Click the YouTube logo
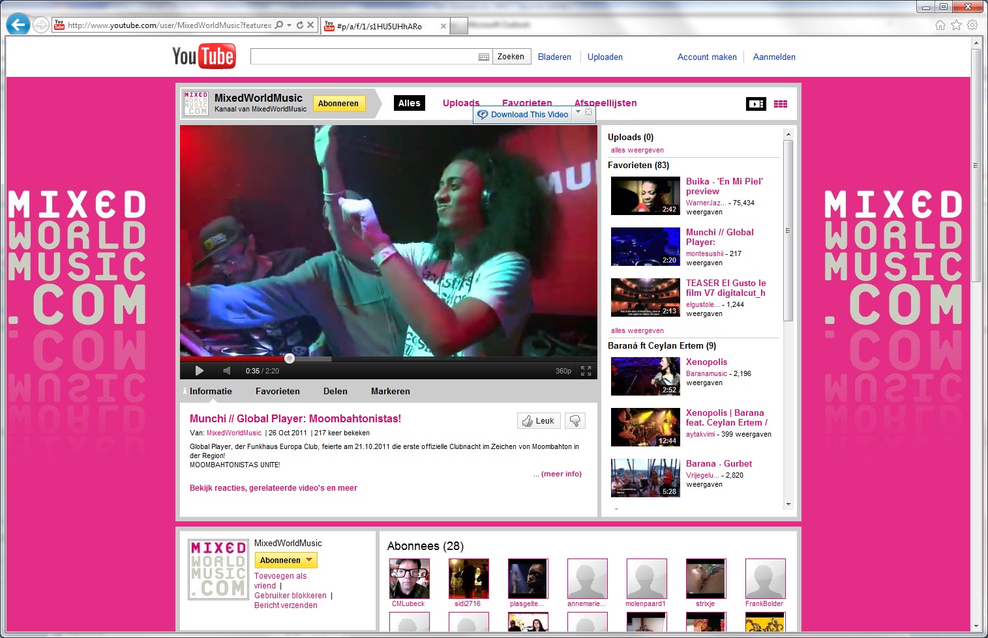 pos(203,57)
